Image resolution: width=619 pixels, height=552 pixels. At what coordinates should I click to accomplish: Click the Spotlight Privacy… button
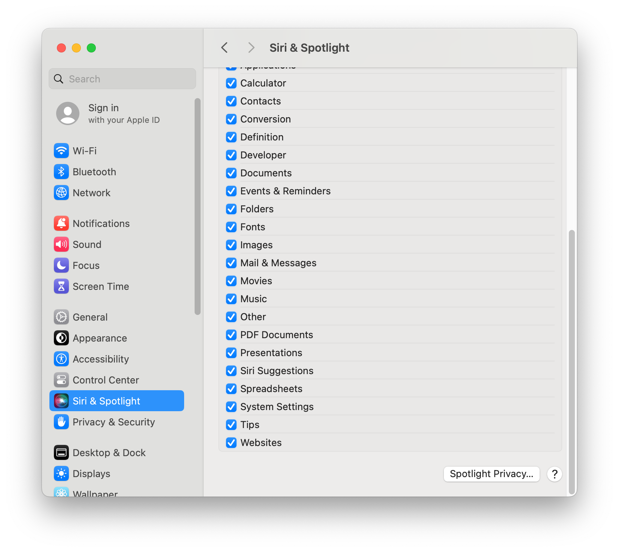pyautogui.click(x=491, y=474)
